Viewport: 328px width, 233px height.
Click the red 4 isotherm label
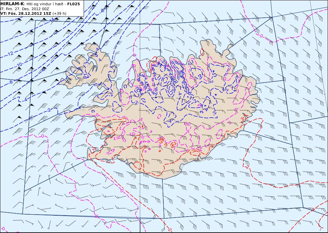click(x=313, y=210)
